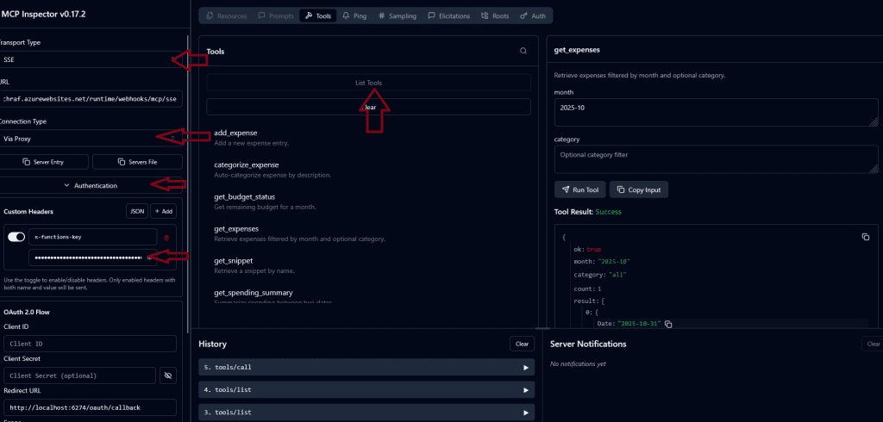Copy the tool result JSON output
883x422 pixels.
pyautogui.click(x=865, y=237)
